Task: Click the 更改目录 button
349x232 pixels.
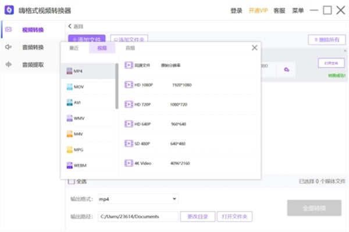Action: pyautogui.click(x=197, y=216)
